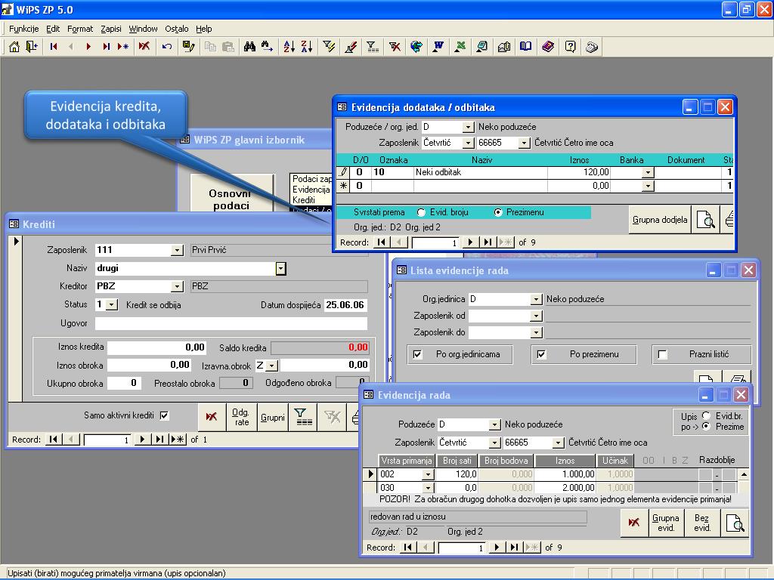Open Naziv dropdown in Krediti
The height and width of the screenshot is (580, 774).
click(281, 269)
